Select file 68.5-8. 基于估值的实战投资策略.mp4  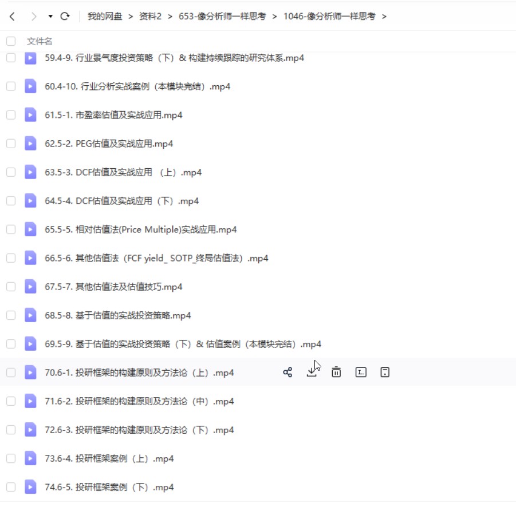pyautogui.click(x=118, y=315)
